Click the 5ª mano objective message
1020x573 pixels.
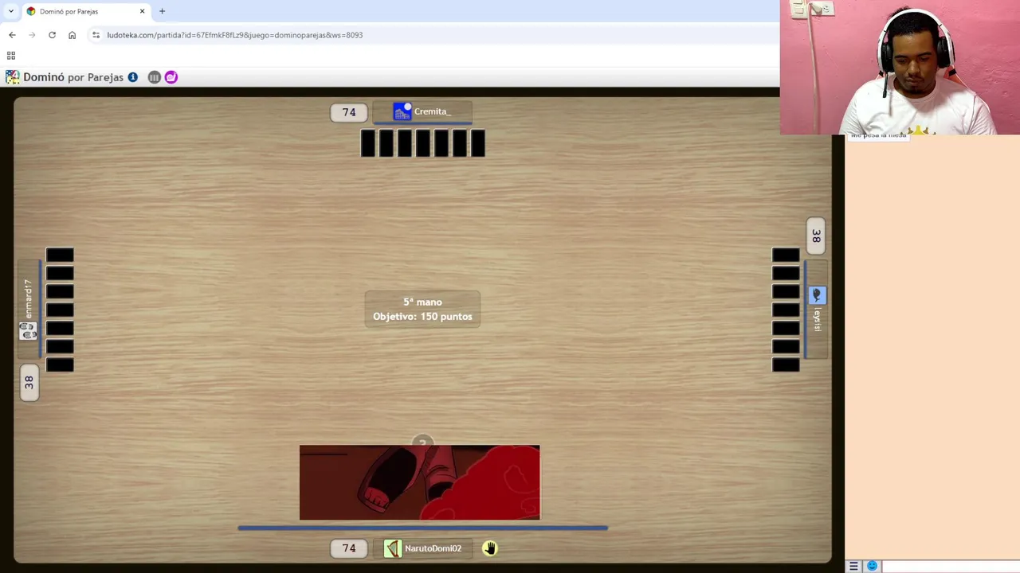pos(422,309)
